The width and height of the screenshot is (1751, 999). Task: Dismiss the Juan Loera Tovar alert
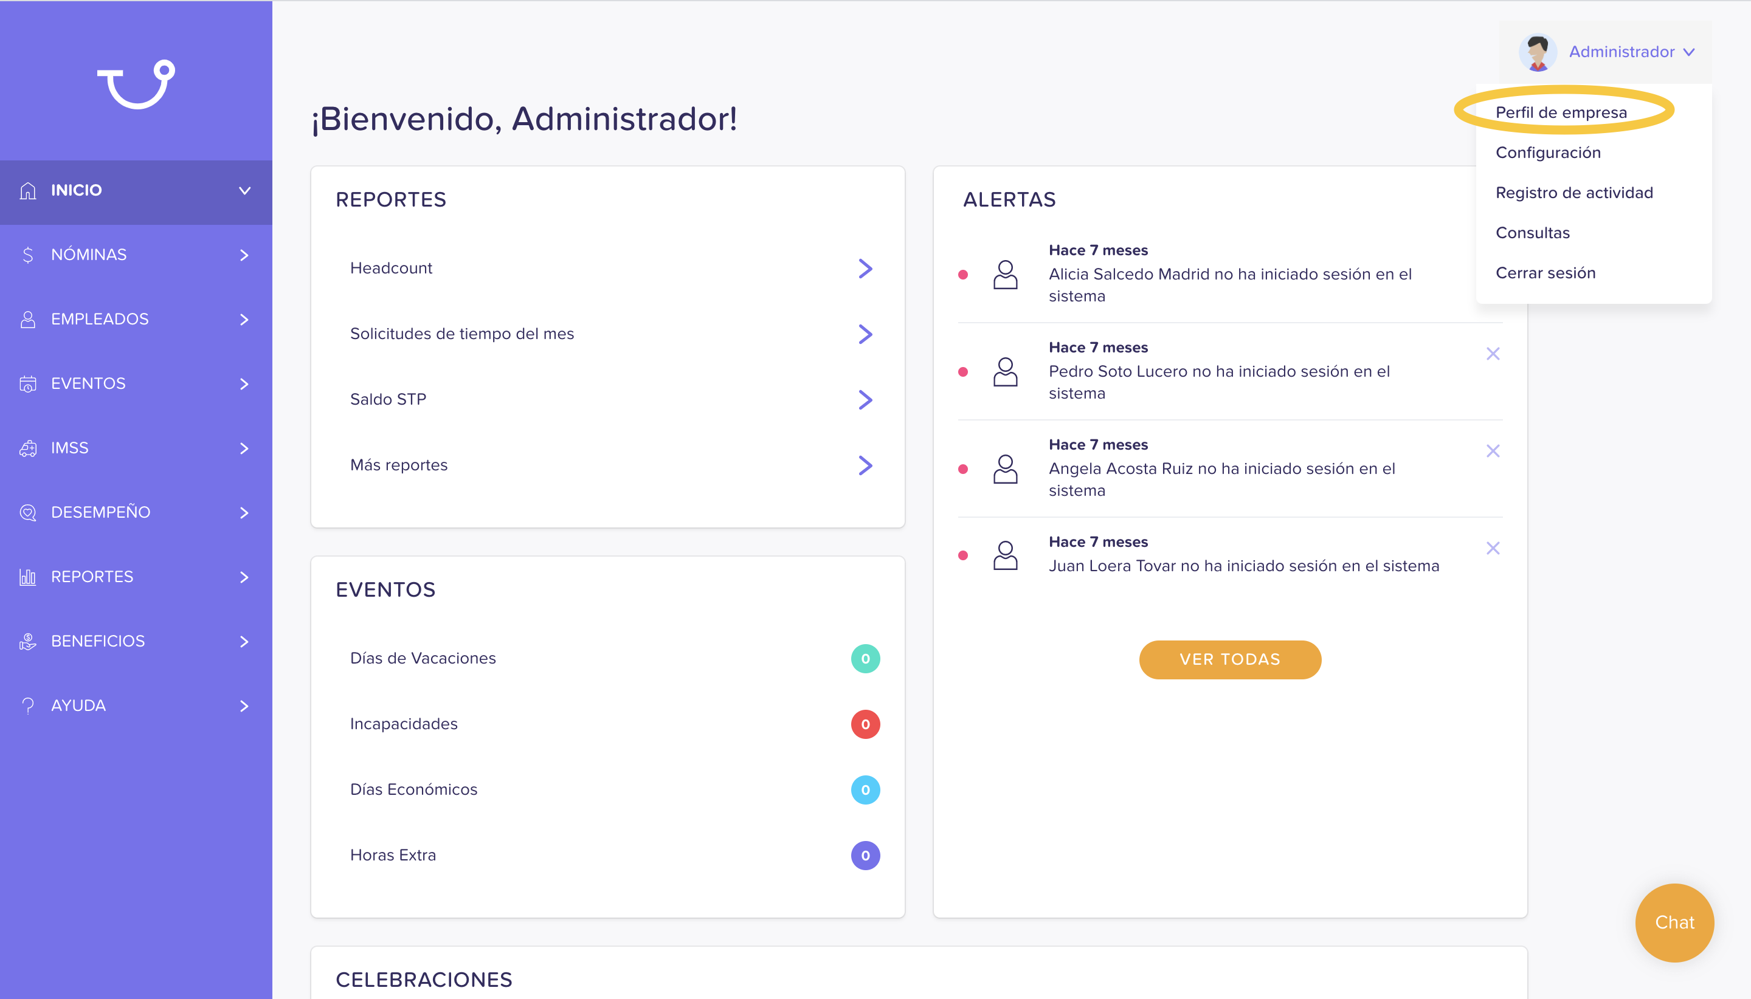pos(1493,548)
